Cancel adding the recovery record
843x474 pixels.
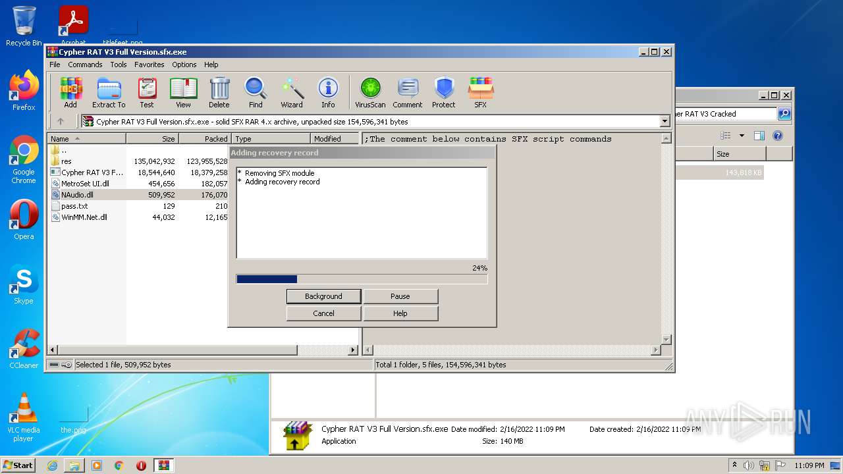click(323, 313)
